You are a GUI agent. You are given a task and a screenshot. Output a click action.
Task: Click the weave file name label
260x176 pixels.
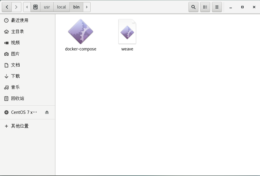pyautogui.click(x=127, y=49)
